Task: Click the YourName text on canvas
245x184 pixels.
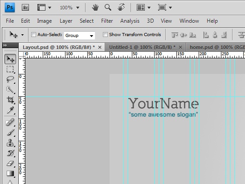Action: click(x=163, y=103)
